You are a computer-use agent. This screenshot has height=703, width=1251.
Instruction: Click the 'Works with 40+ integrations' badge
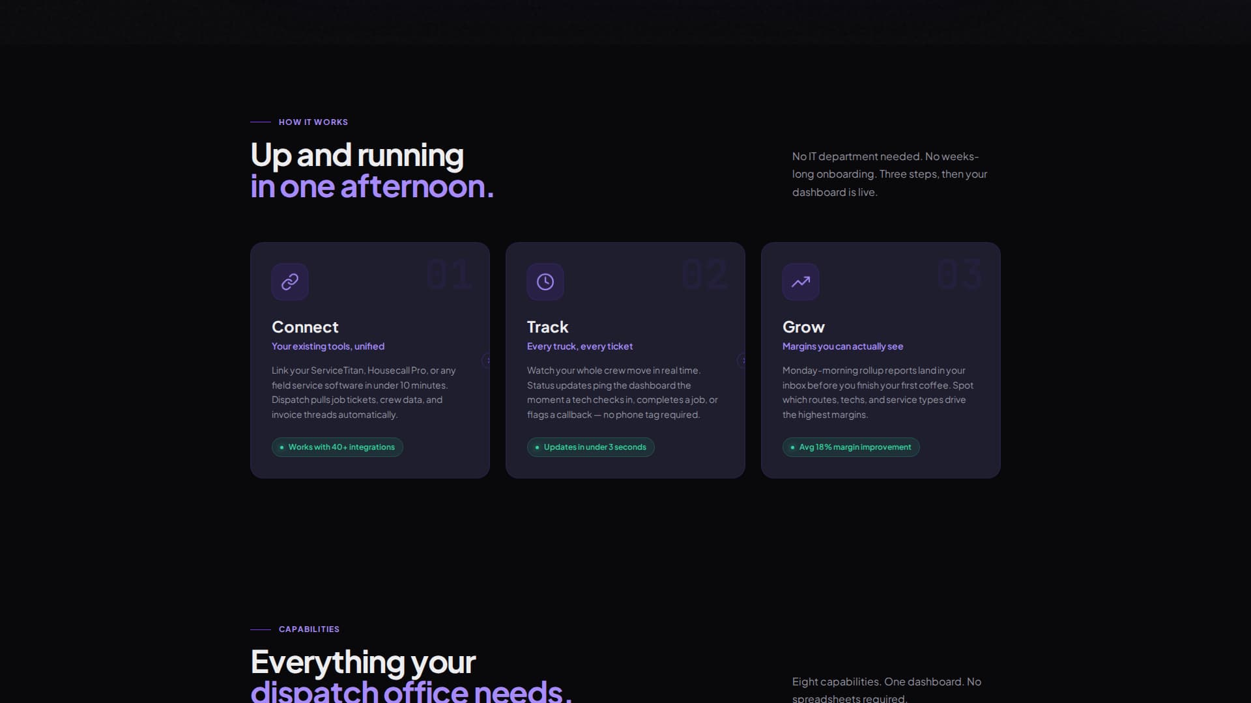338,447
